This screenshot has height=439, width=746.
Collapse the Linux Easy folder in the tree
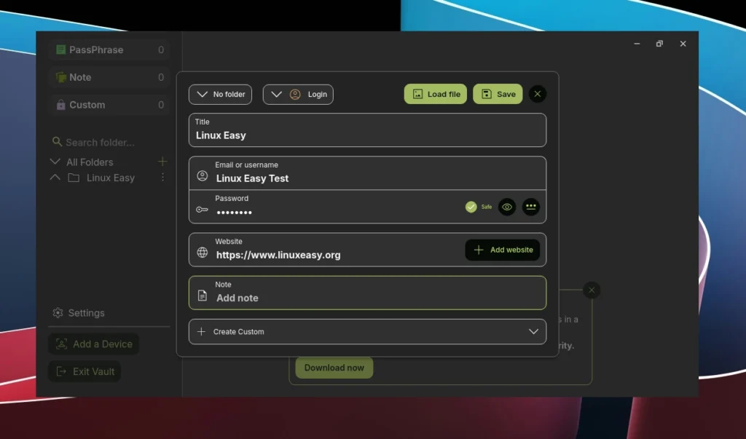(x=55, y=177)
